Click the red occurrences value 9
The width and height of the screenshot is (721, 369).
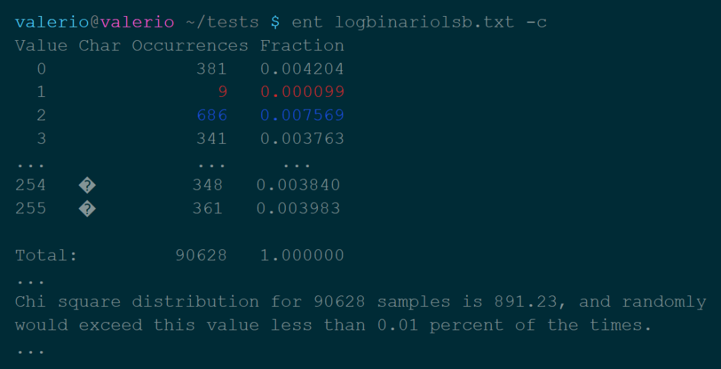[x=222, y=92]
